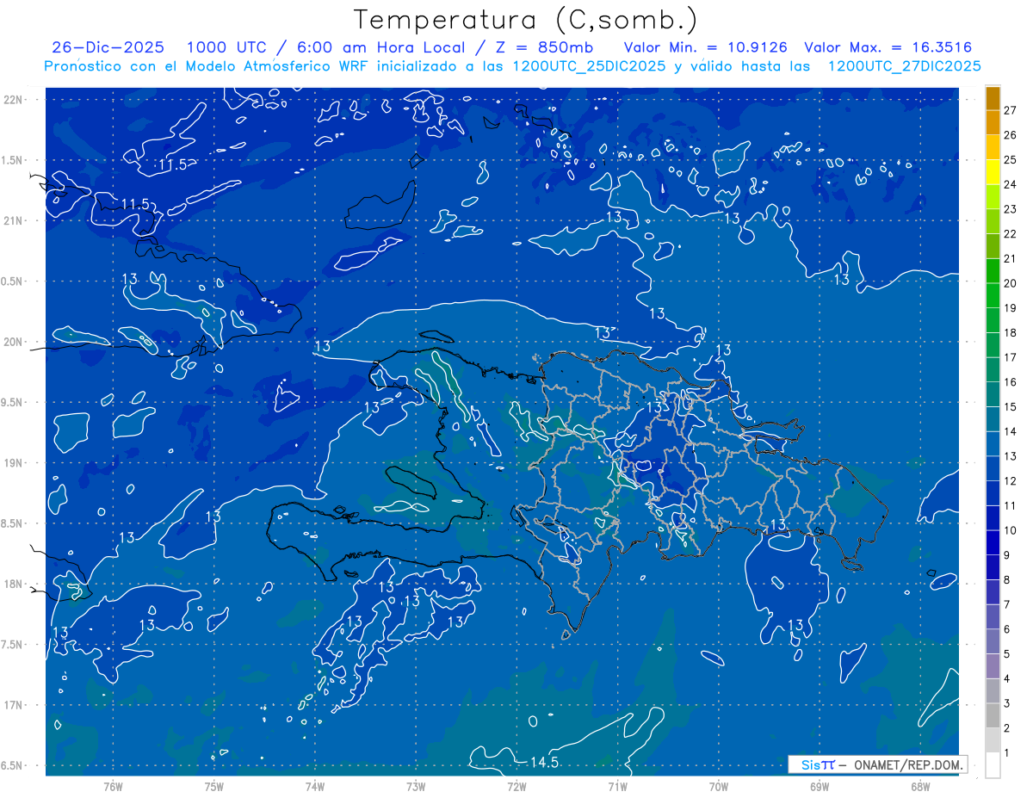The image size is (1033, 798).
Task: Click the color scale value '8'
Action: [1008, 580]
